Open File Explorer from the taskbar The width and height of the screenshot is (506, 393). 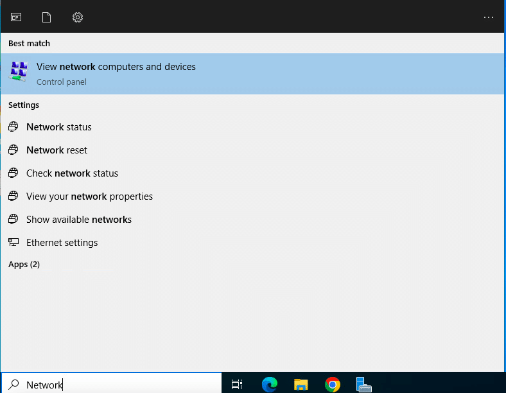coord(301,385)
